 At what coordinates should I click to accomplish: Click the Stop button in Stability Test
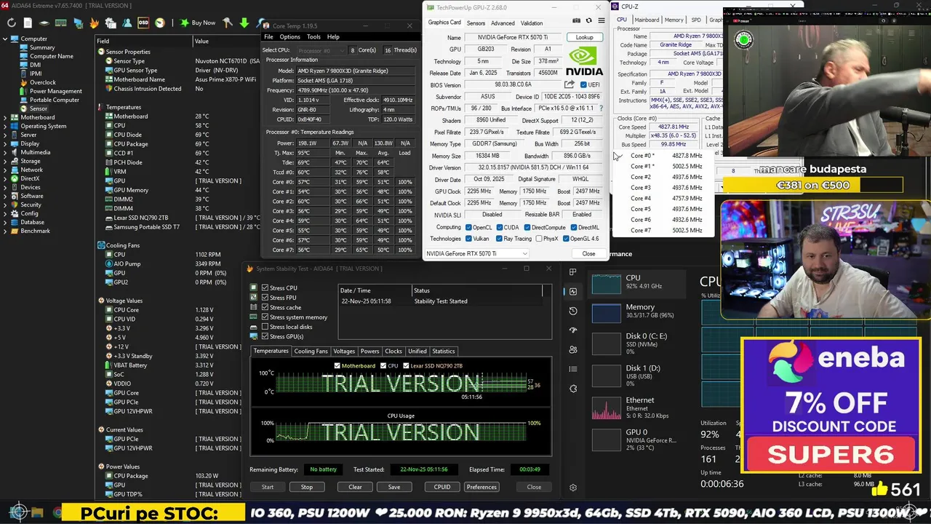click(306, 487)
